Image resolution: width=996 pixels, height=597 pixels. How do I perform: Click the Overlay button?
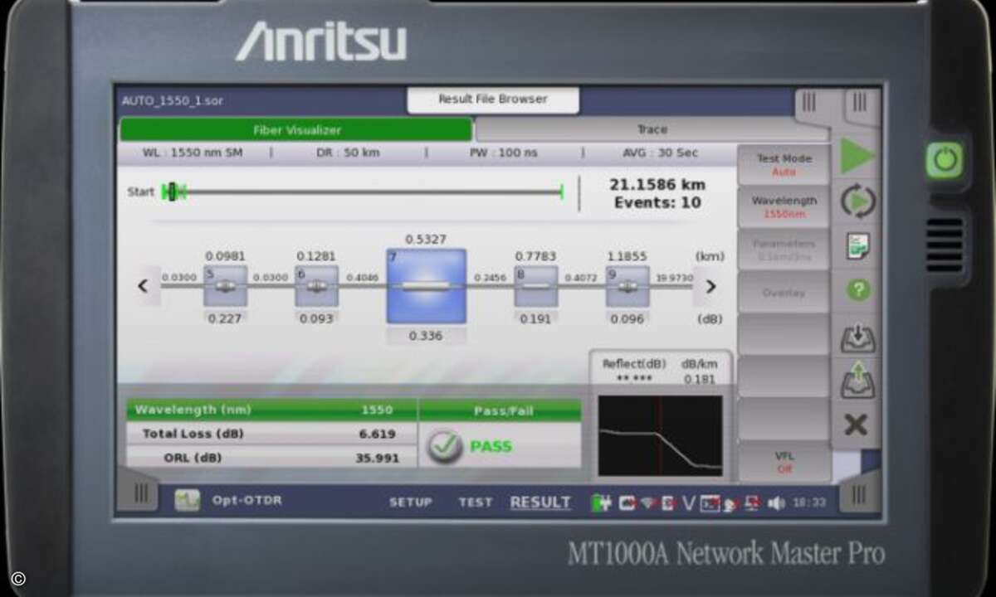[784, 293]
